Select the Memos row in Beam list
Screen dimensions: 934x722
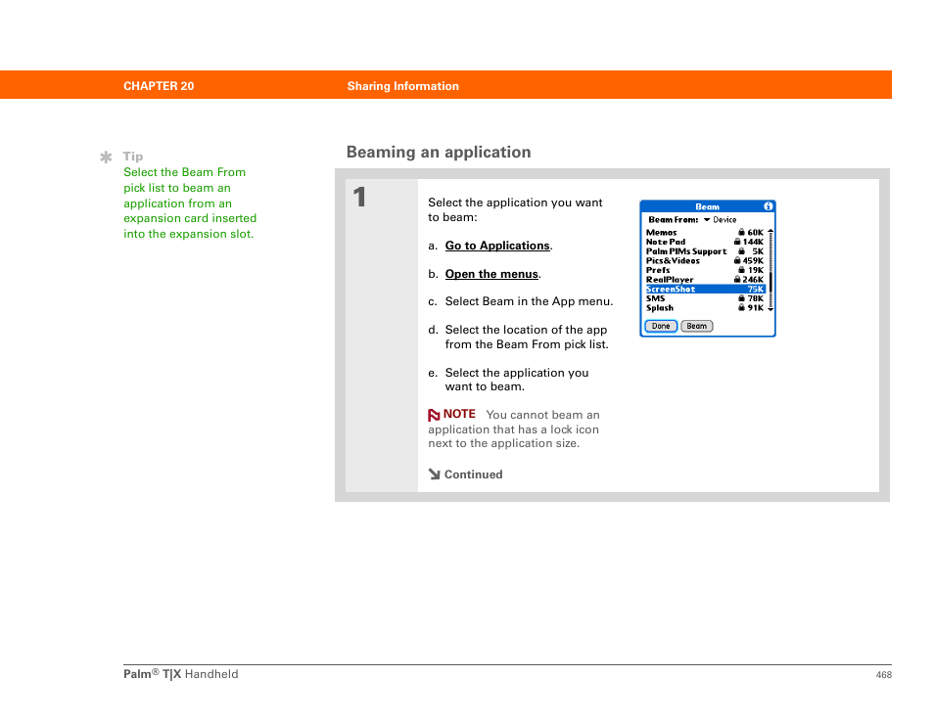tap(705, 233)
